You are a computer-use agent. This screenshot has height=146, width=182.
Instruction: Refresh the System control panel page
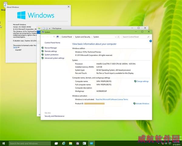[x=119, y=37]
